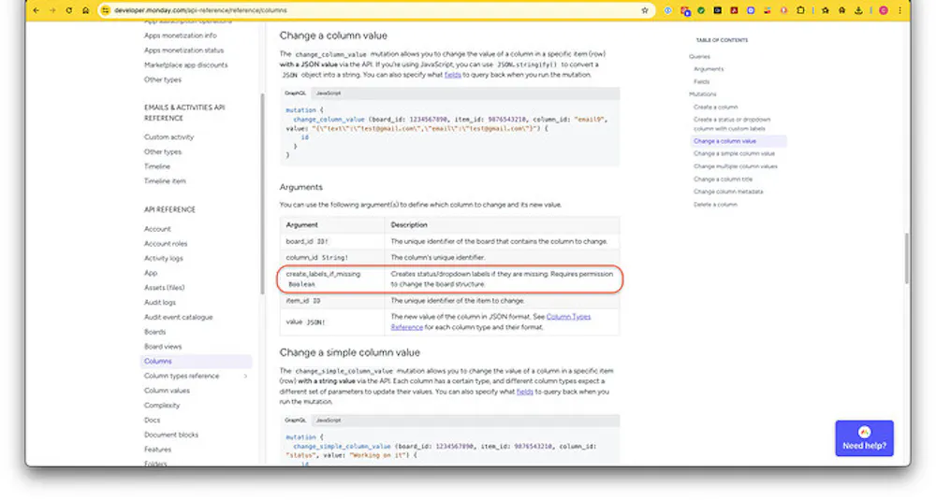
Task: Click the browser home icon
Action: click(x=86, y=10)
